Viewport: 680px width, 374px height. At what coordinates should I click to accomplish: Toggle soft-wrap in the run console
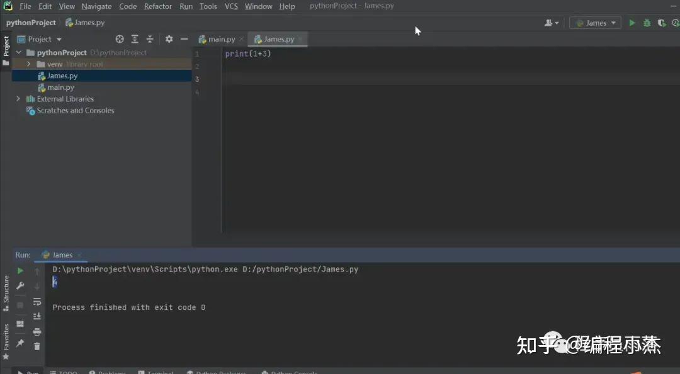37,301
